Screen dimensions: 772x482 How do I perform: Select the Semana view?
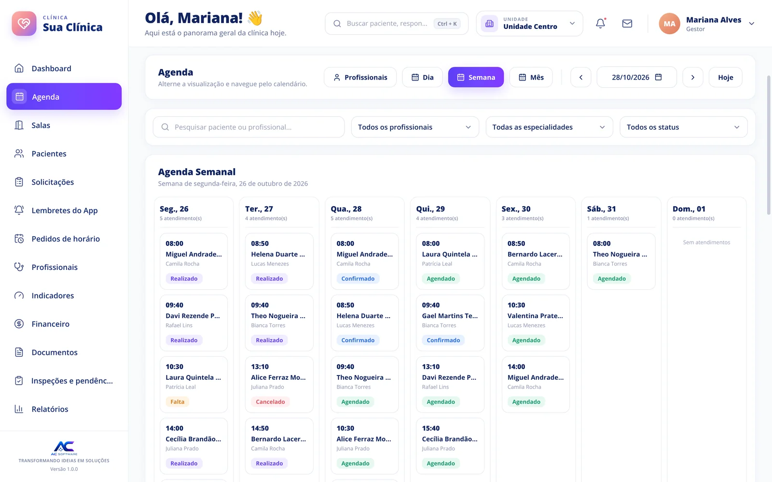476,77
